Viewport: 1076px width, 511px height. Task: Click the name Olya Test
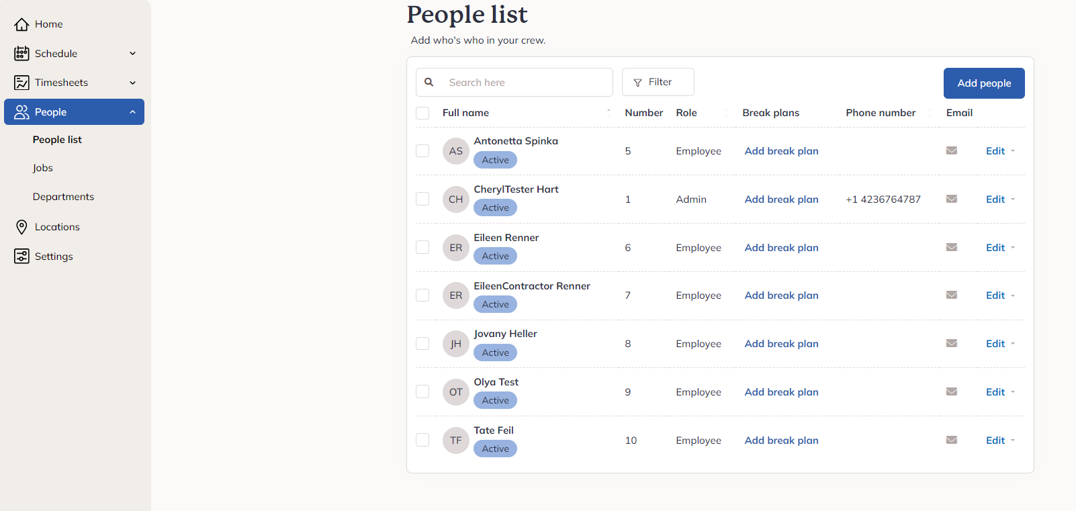[496, 382]
